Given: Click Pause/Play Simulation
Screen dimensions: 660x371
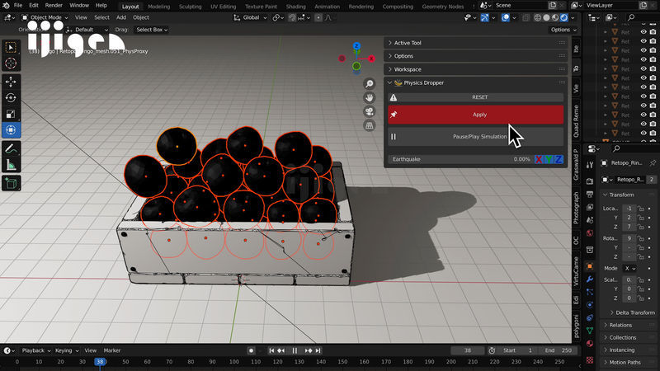Looking at the screenshot, I should pyautogui.click(x=476, y=137).
